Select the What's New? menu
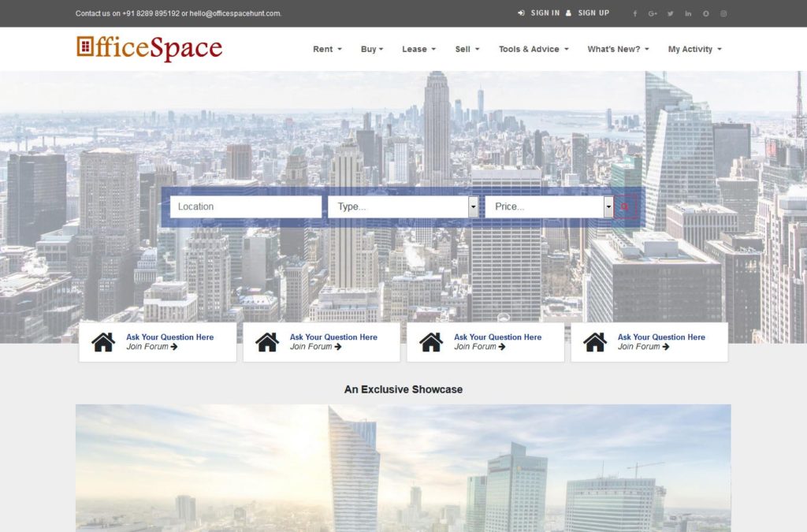 click(x=618, y=49)
